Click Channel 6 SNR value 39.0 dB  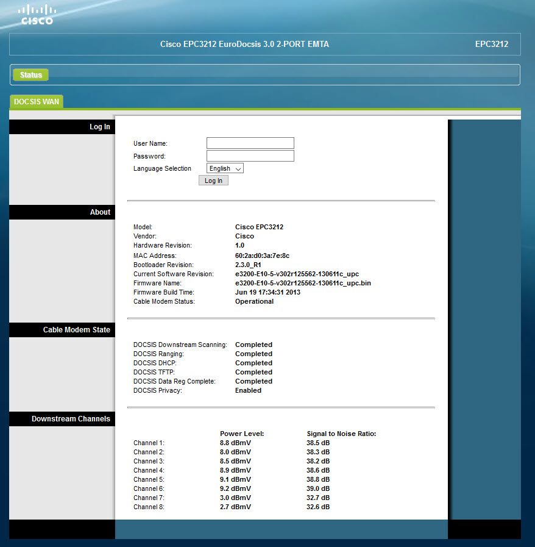pyautogui.click(x=318, y=488)
